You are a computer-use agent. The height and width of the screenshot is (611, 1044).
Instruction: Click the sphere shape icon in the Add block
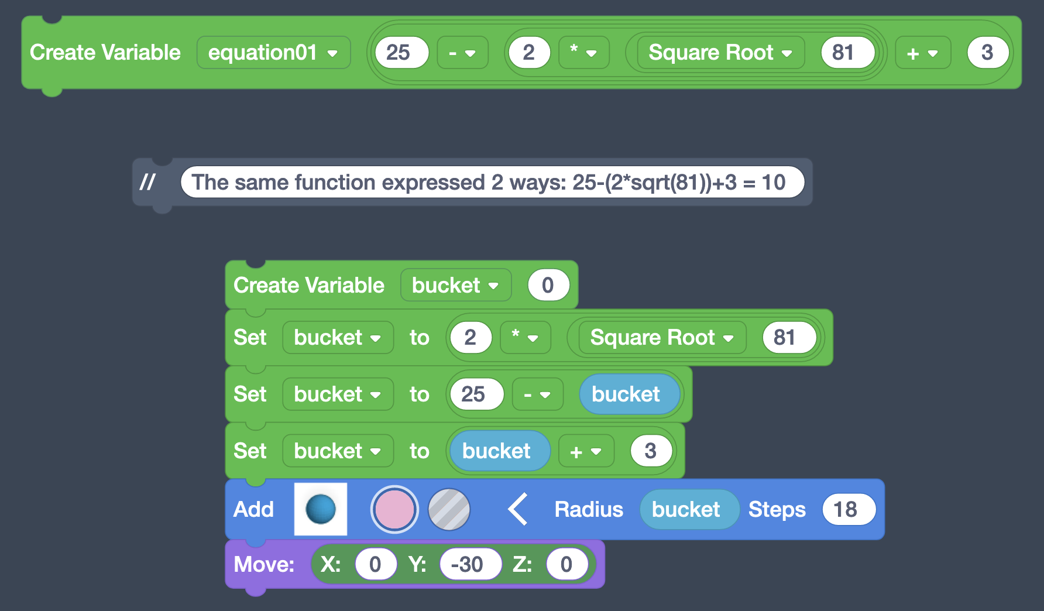tap(321, 509)
